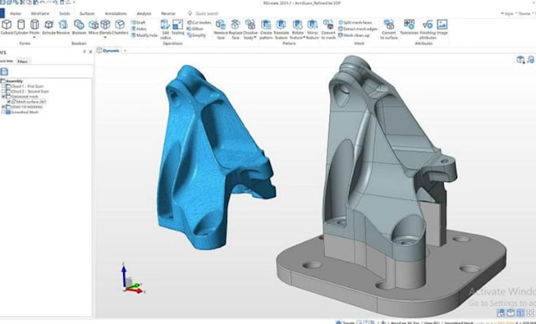Open the Blends dropdown arrow
The height and width of the screenshot is (324, 536).
click(x=105, y=37)
